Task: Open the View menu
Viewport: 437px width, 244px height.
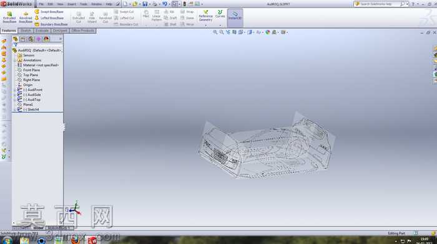Action: [60, 4]
